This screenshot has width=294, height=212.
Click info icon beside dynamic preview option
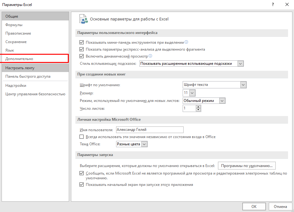[150, 56]
